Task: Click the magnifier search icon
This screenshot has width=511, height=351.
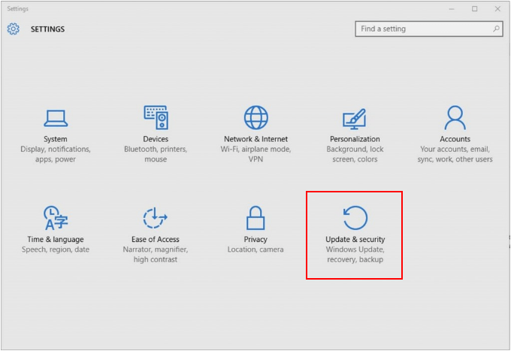Action: coord(496,29)
